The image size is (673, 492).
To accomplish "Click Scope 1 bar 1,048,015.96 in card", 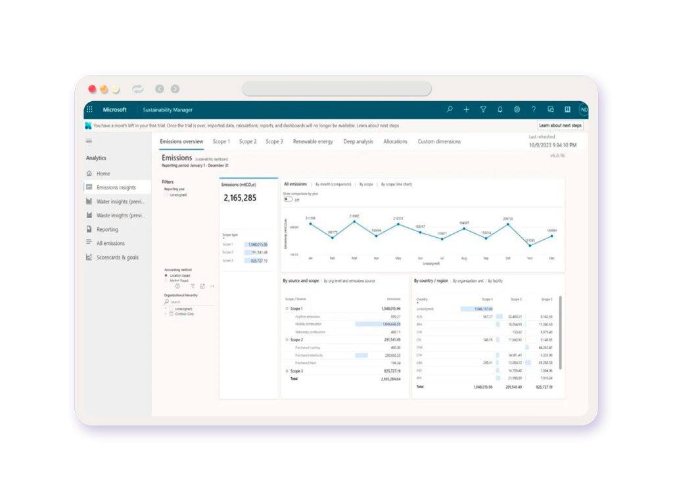I will [x=256, y=244].
